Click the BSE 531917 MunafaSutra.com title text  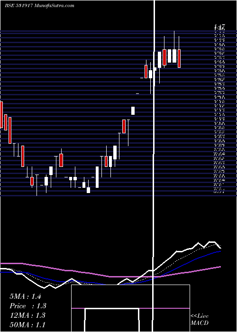[x=39, y=6]
